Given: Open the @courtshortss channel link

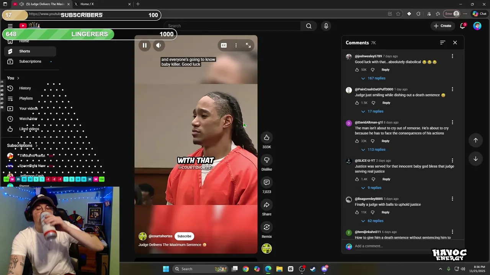Looking at the screenshot, I should pos(160,236).
